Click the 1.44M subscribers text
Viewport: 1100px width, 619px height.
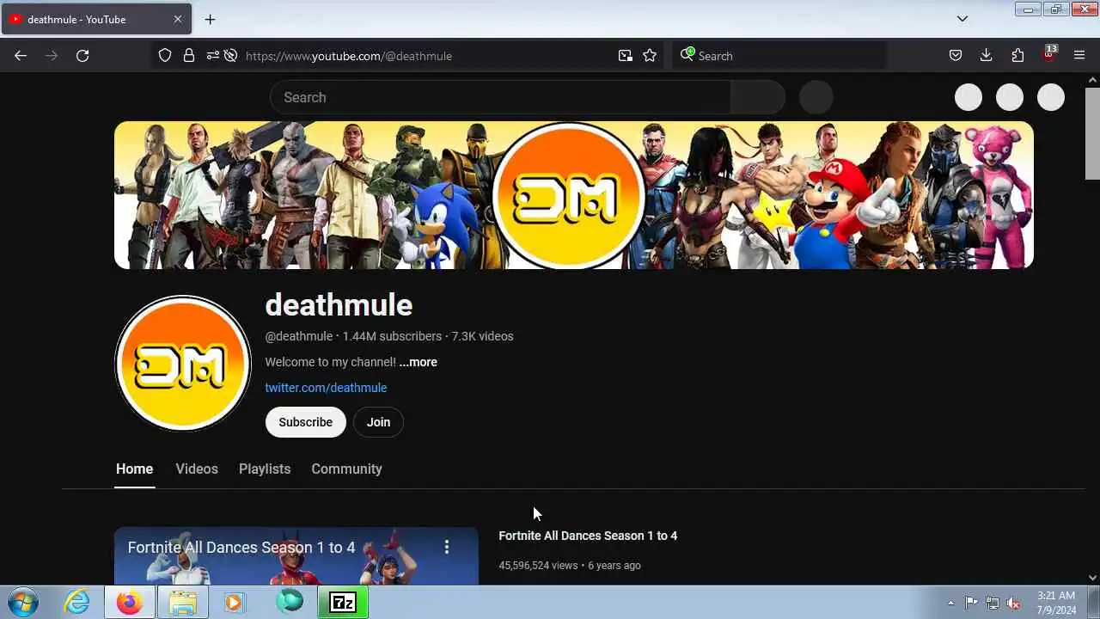click(x=392, y=336)
